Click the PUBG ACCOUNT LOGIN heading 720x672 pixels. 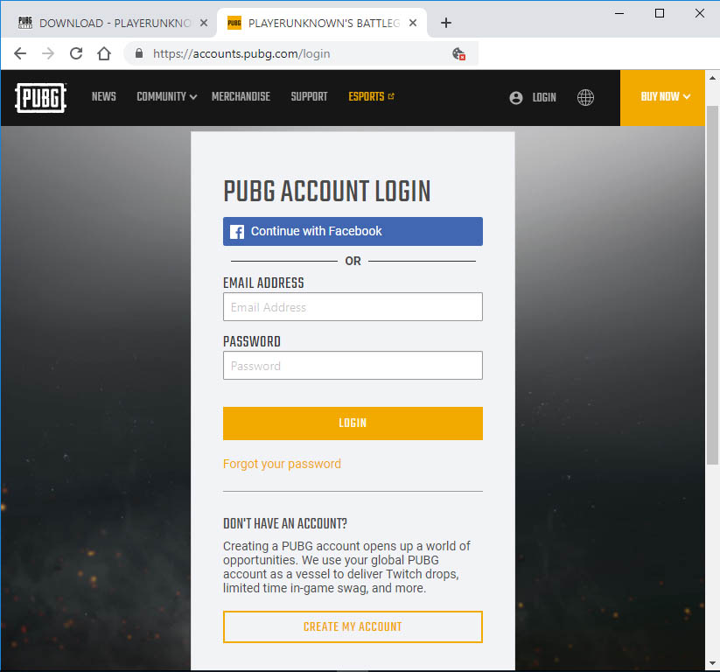tap(327, 191)
